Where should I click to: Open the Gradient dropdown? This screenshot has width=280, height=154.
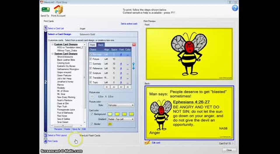[x=121, y=119]
